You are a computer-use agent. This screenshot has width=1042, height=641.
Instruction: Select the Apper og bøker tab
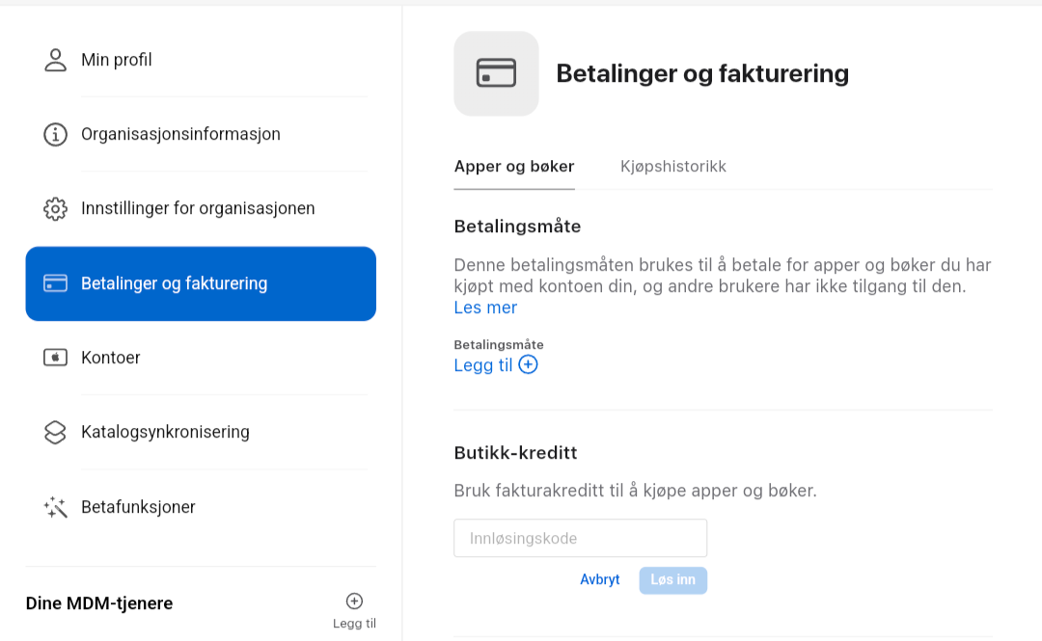pos(514,166)
